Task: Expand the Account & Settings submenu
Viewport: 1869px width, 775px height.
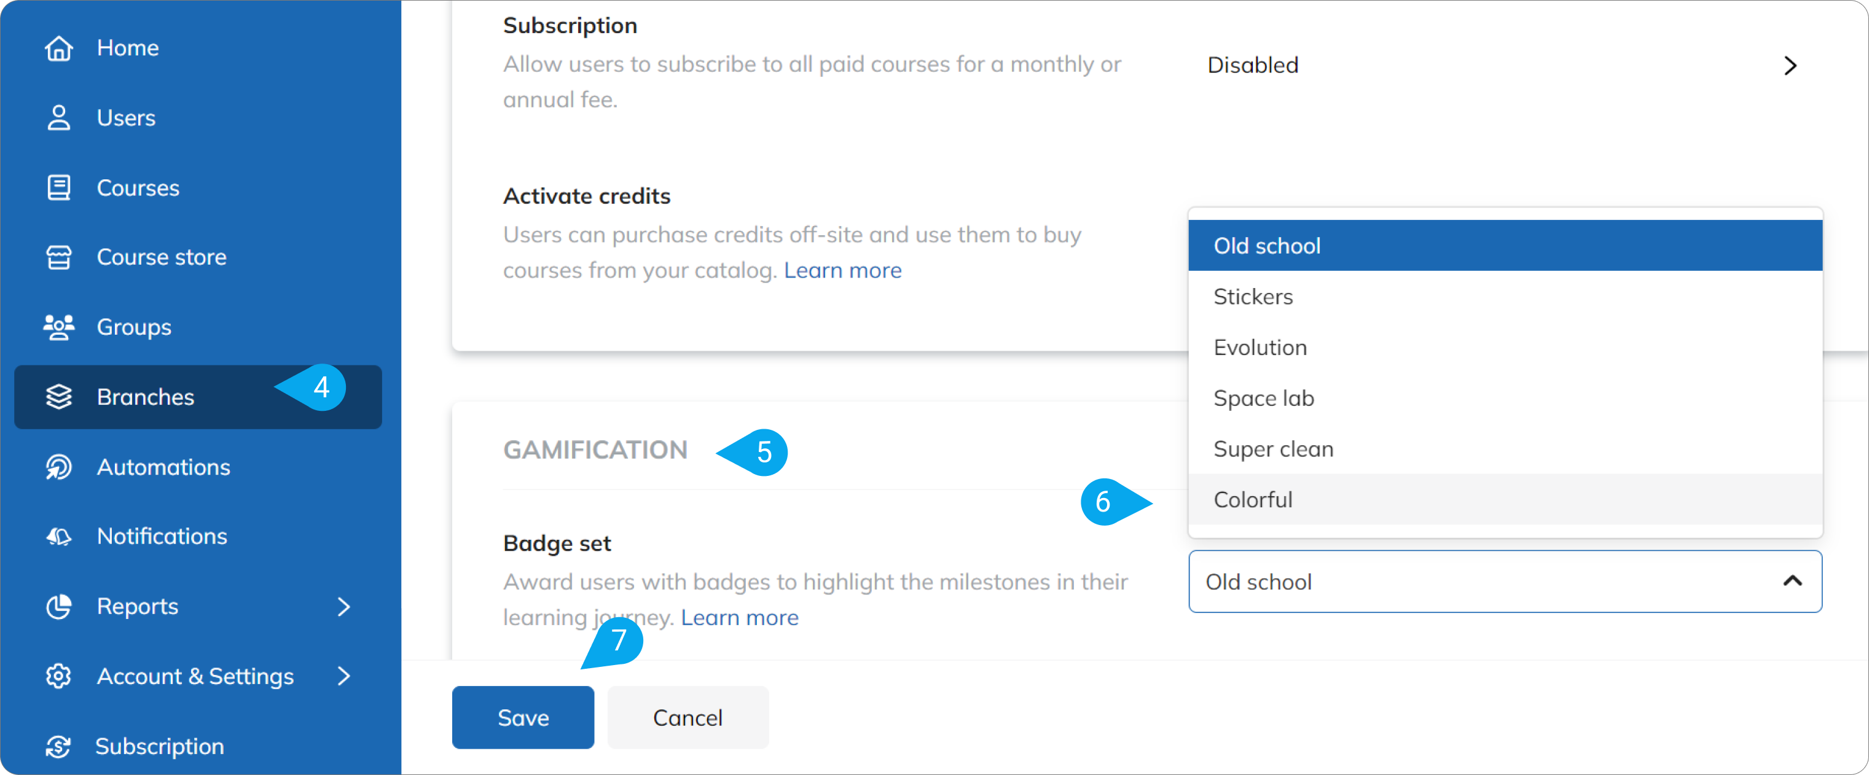Action: (x=344, y=676)
